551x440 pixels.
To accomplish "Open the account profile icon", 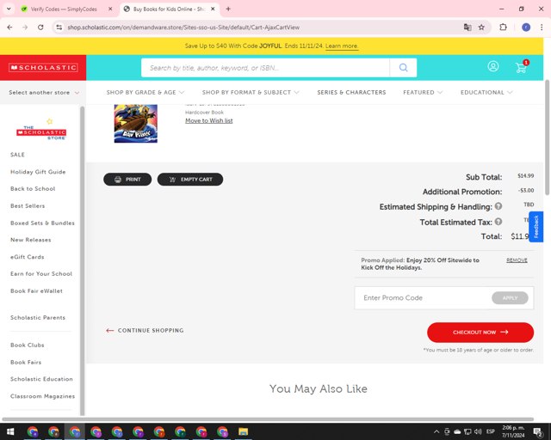I will coord(493,66).
